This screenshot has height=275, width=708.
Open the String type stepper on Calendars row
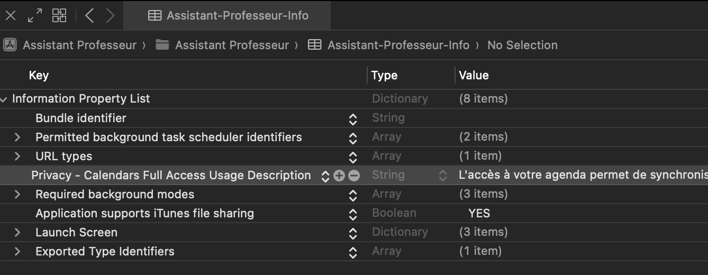click(443, 176)
